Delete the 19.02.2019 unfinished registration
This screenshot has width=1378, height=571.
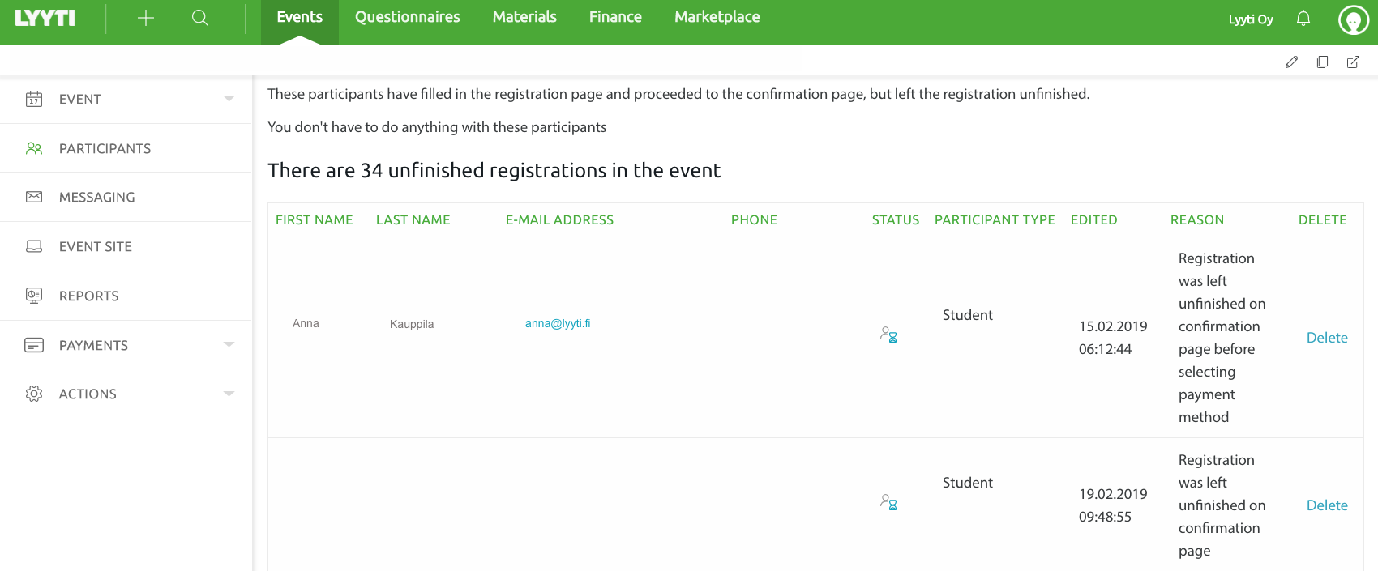(1327, 505)
